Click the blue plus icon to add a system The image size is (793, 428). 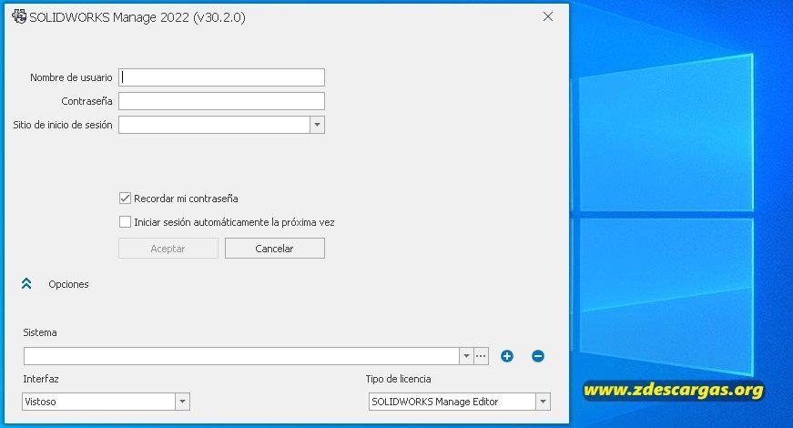point(507,356)
